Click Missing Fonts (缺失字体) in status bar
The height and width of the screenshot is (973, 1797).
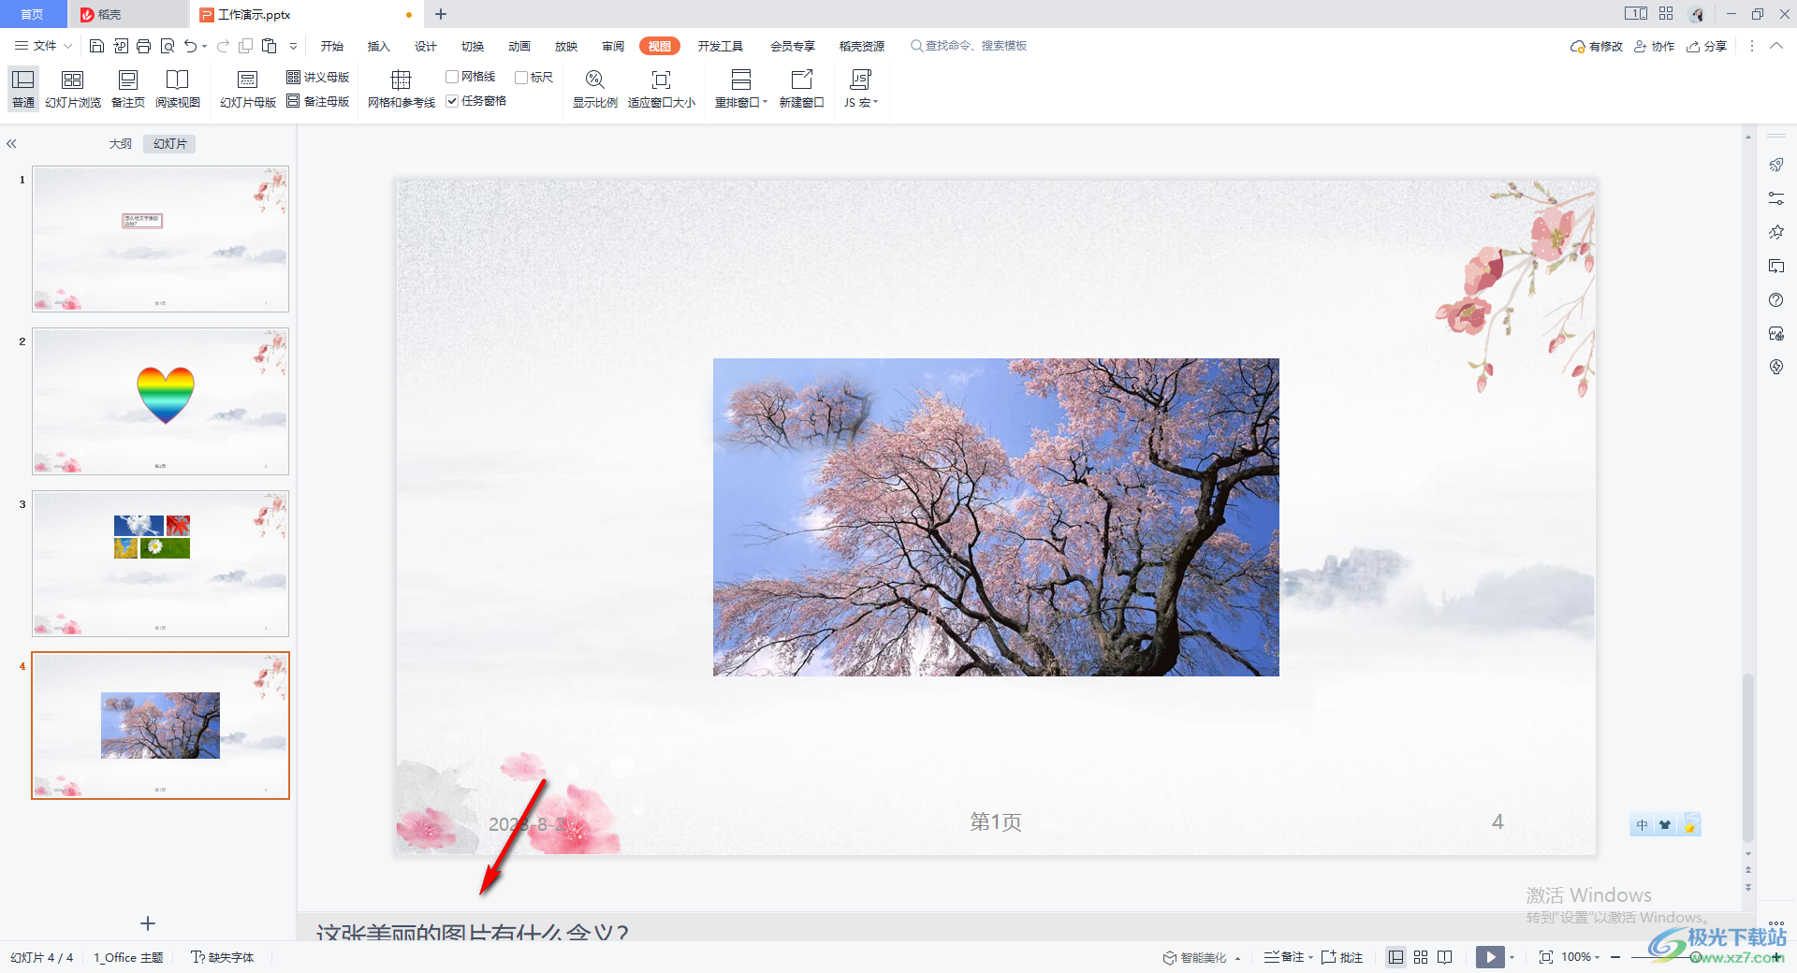[223, 957]
